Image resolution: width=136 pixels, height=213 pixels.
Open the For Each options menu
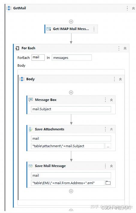click(x=119, y=48)
